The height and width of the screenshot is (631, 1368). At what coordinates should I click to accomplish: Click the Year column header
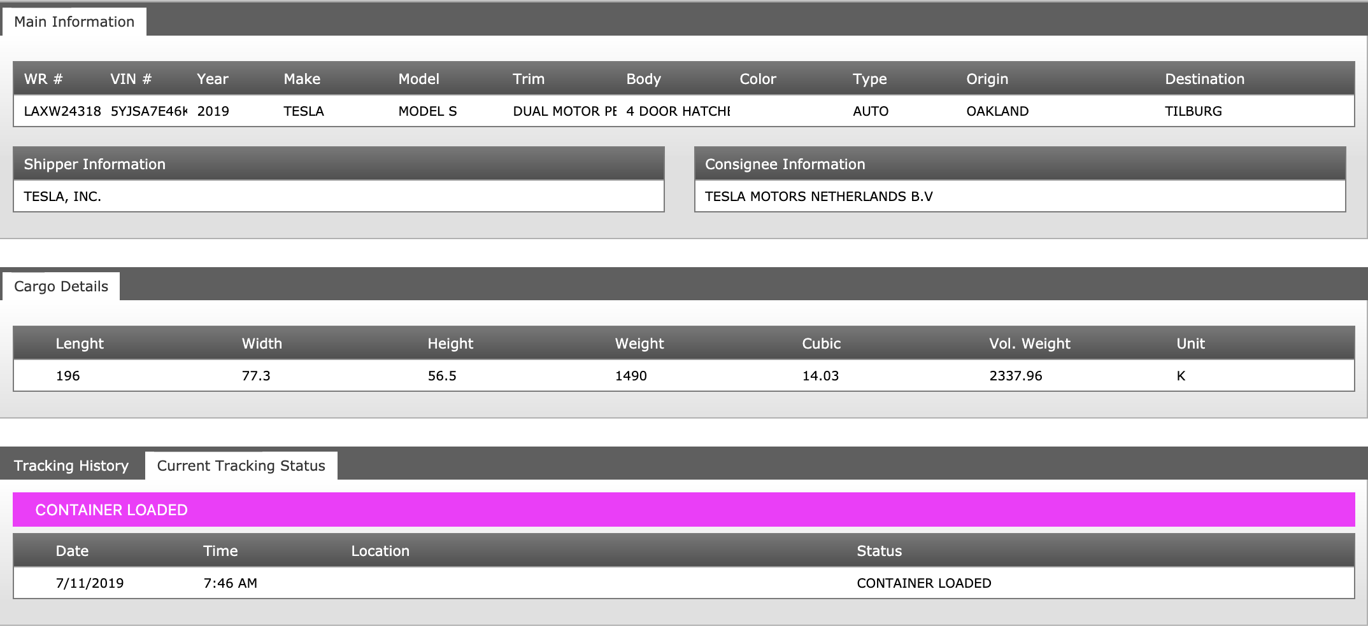[x=213, y=79]
